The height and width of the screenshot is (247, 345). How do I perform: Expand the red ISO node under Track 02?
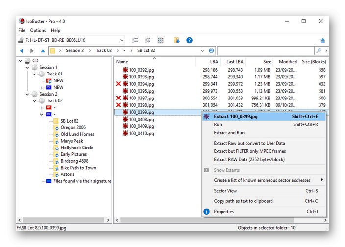(42, 108)
